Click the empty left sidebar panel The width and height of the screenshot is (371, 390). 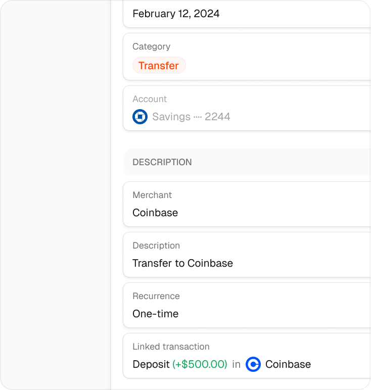56,202
